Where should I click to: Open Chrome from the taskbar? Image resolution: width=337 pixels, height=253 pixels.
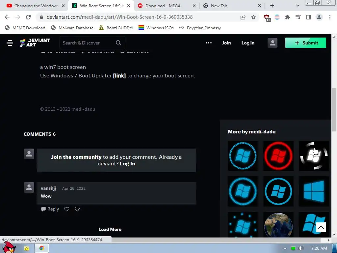click(x=42, y=248)
